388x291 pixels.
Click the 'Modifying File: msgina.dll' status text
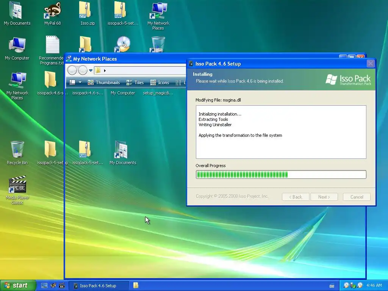click(x=218, y=100)
